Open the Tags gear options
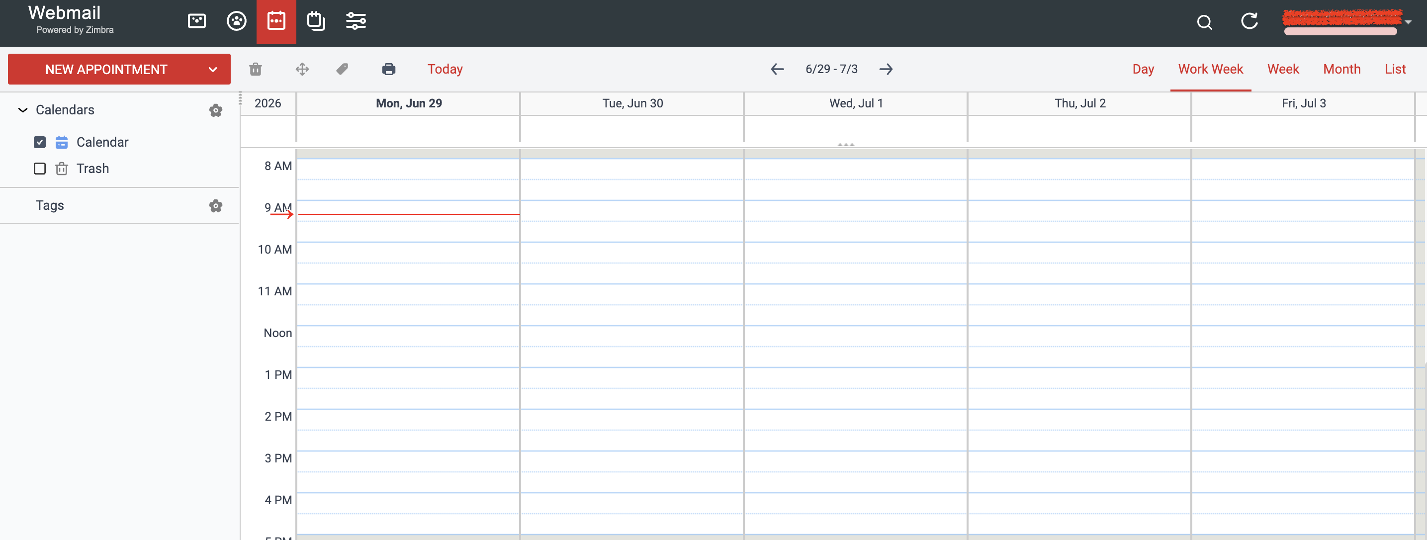The width and height of the screenshot is (1427, 540). pos(215,206)
